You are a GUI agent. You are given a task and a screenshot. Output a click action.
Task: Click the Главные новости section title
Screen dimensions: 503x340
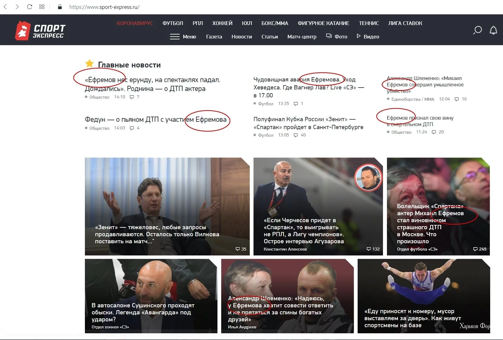click(x=129, y=65)
